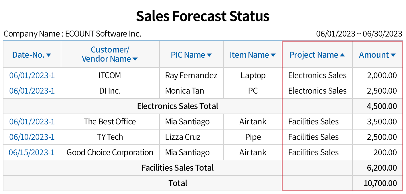The image size is (406, 194).
Task: Click the Lizza Cruz PIC cell
Action: pos(183,137)
